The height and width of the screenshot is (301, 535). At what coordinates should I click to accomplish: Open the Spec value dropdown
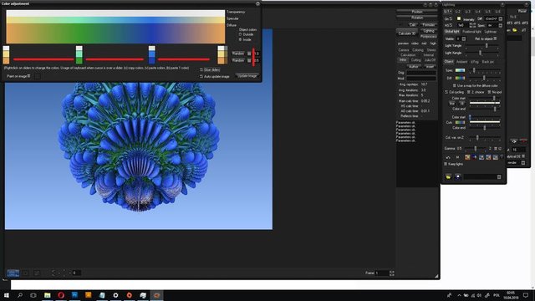[x=501, y=25]
